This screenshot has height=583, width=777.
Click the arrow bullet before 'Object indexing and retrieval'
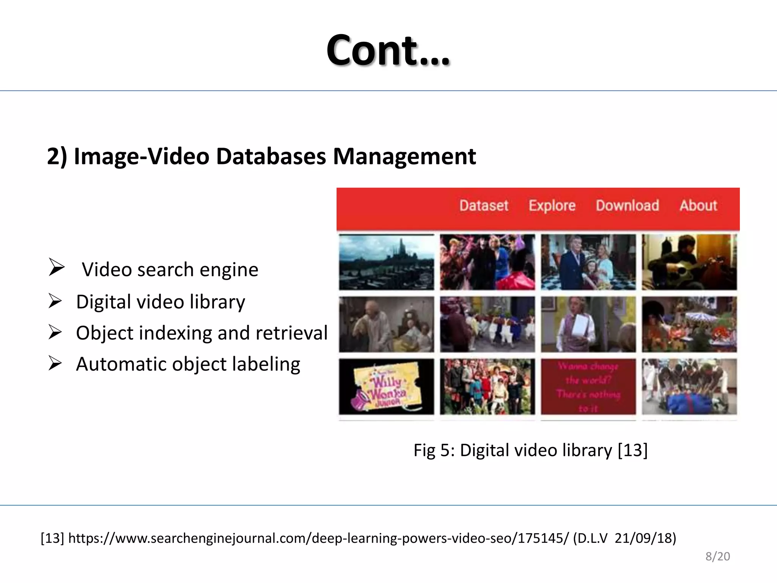click(x=55, y=332)
